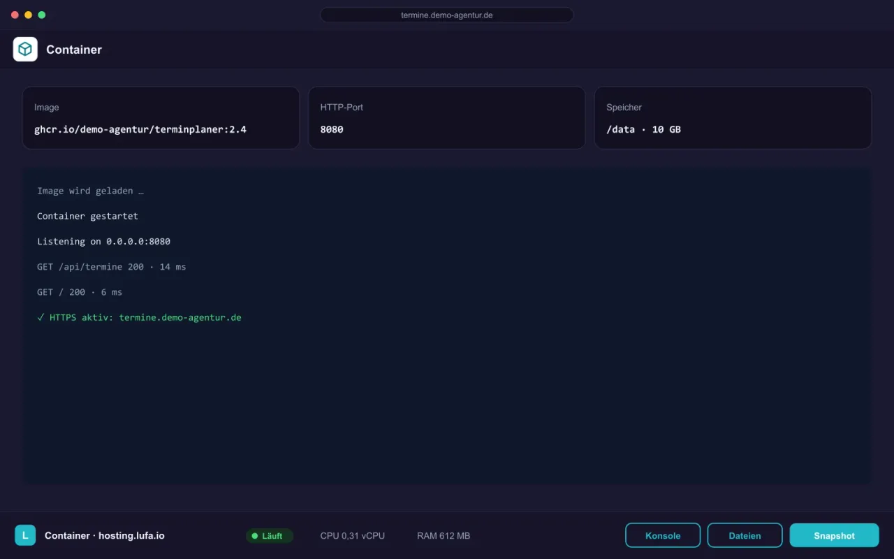Viewport: 894px width, 559px height.
Task: Click the green maximize window button
Action: pos(42,15)
